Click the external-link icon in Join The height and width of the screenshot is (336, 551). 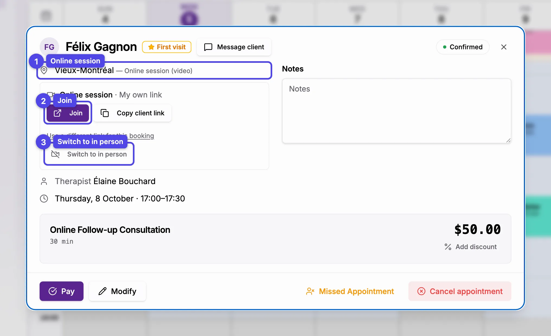[57, 113]
